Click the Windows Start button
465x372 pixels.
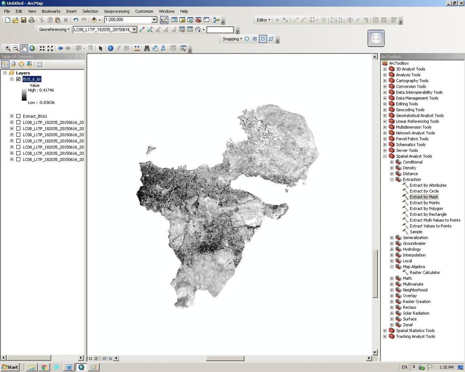[x=10, y=367]
